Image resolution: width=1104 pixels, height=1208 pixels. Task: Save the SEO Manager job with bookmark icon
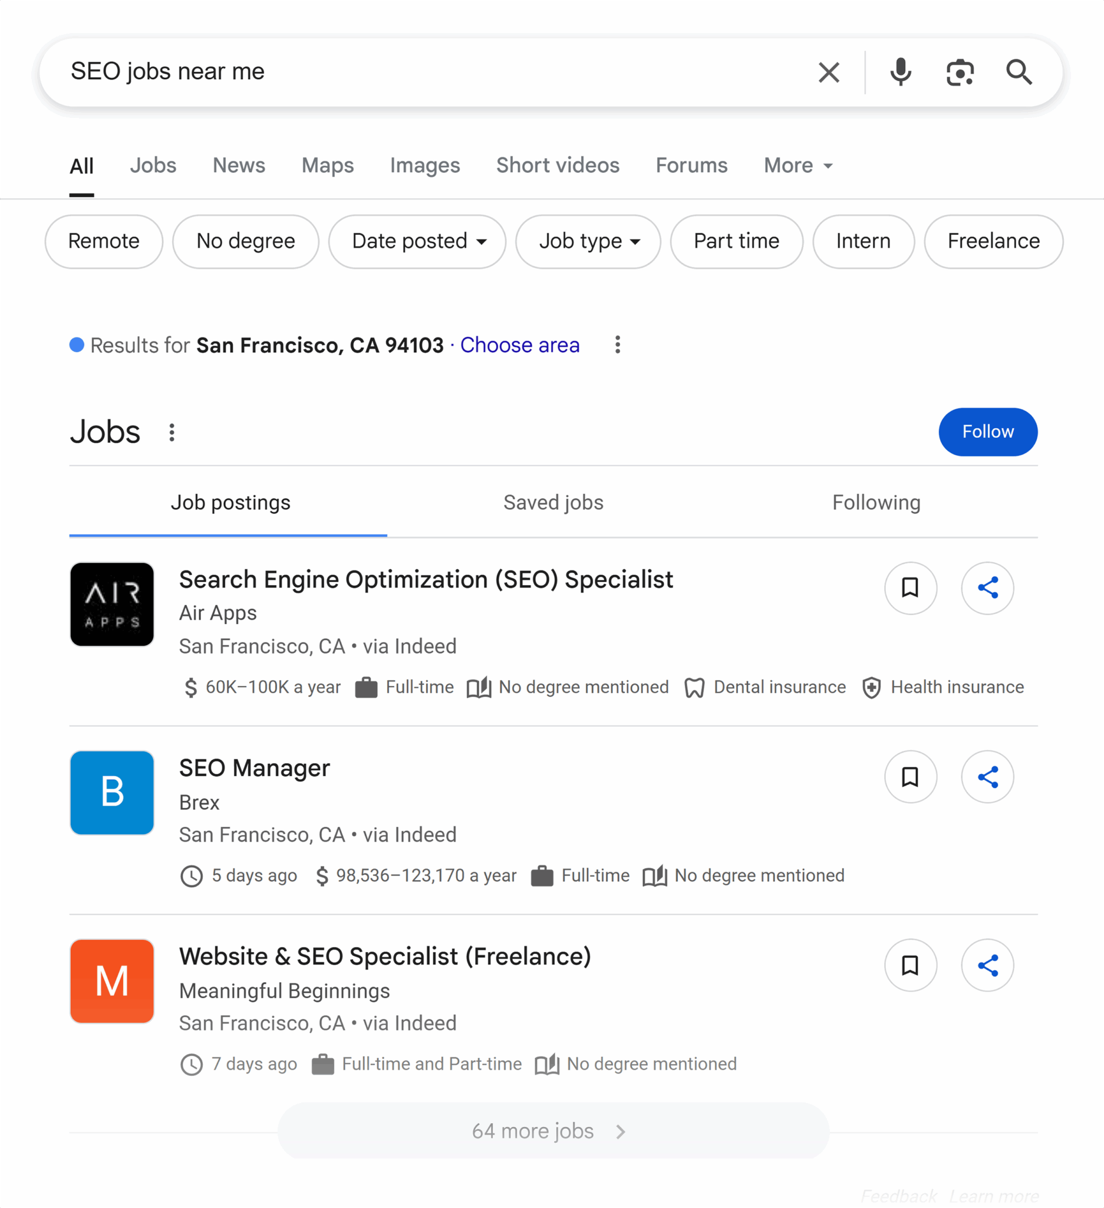tap(910, 777)
